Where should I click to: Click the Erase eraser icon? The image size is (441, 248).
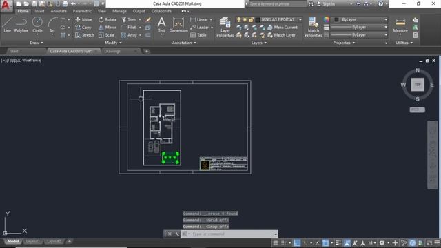[148, 19]
